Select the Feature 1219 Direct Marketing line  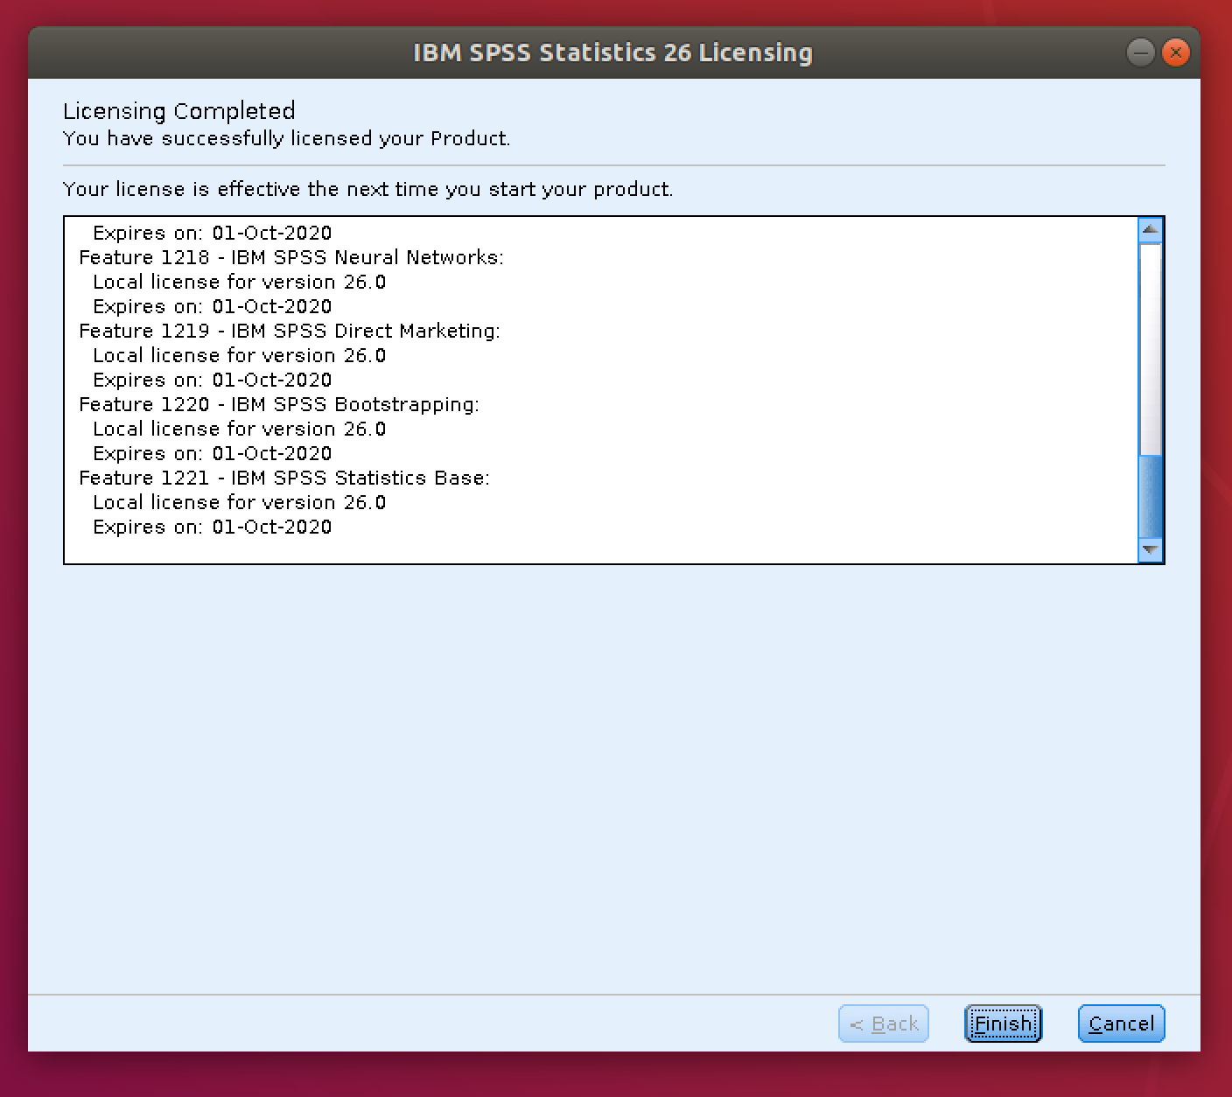tap(290, 331)
